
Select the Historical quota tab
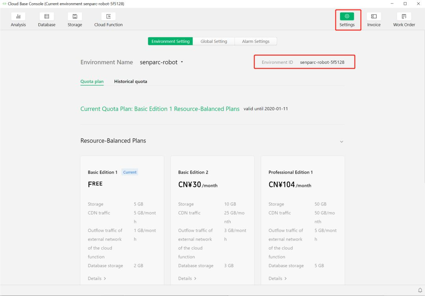click(131, 81)
